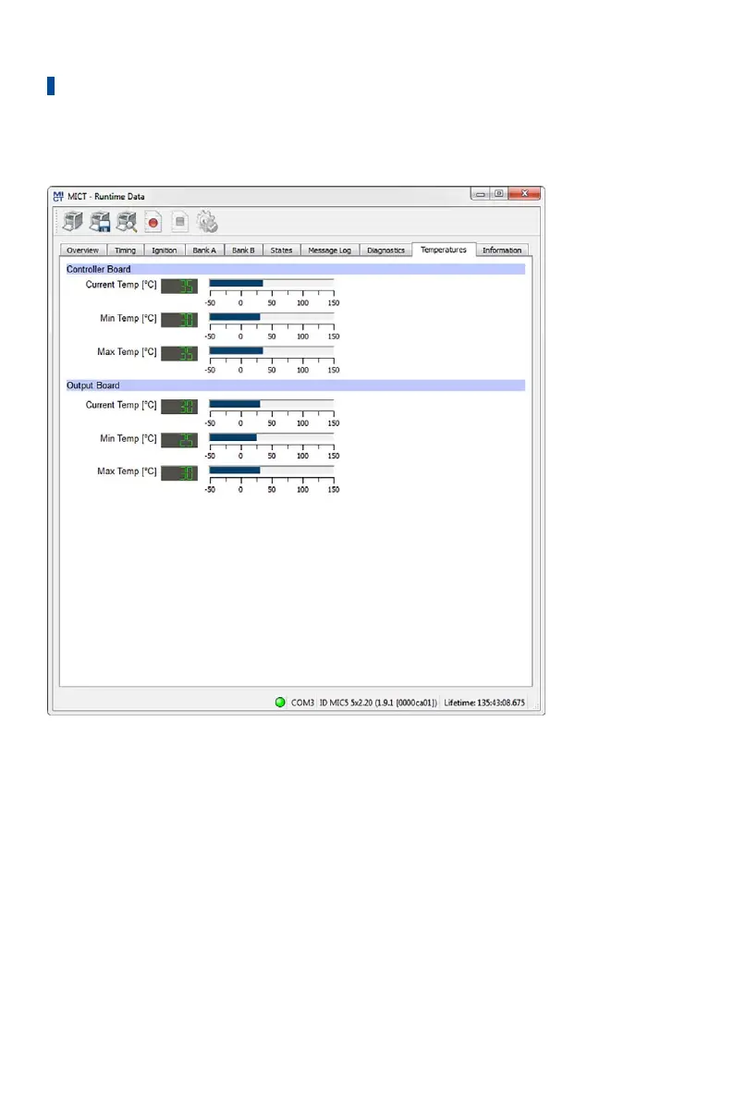The image size is (734, 1100).
Task: Minimize the Runtime Data window
Action: [481, 193]
